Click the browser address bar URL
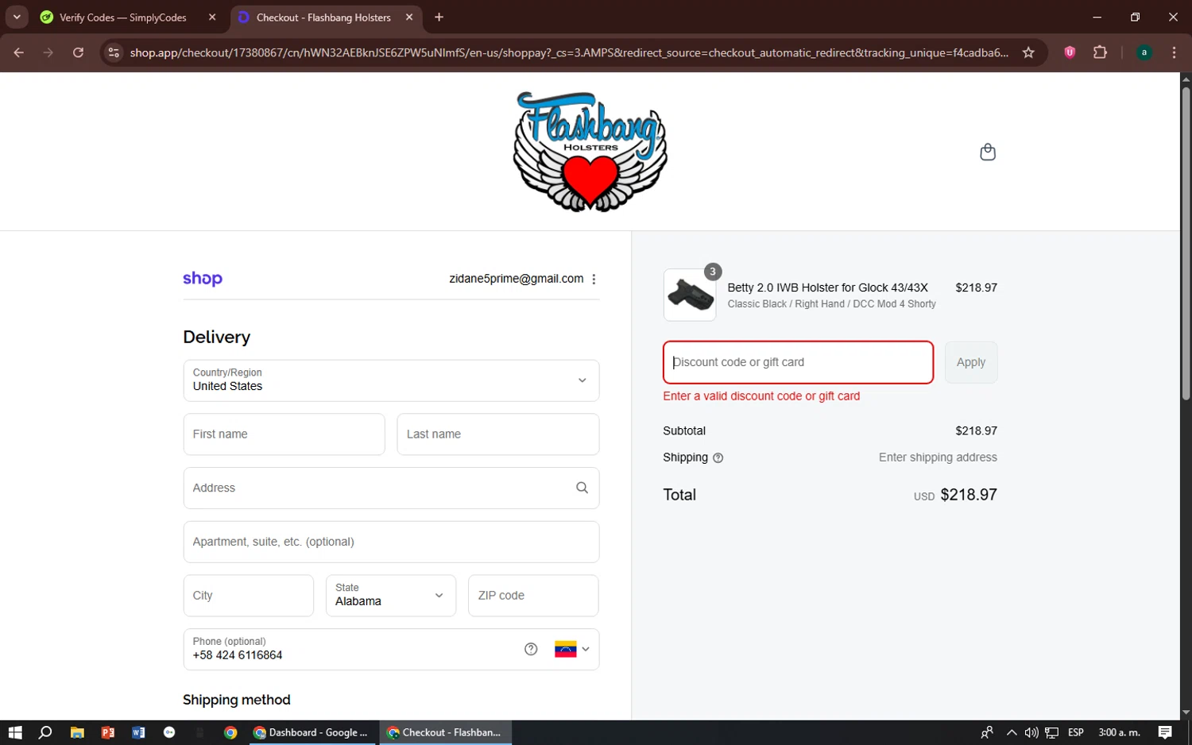 [569, 52]
